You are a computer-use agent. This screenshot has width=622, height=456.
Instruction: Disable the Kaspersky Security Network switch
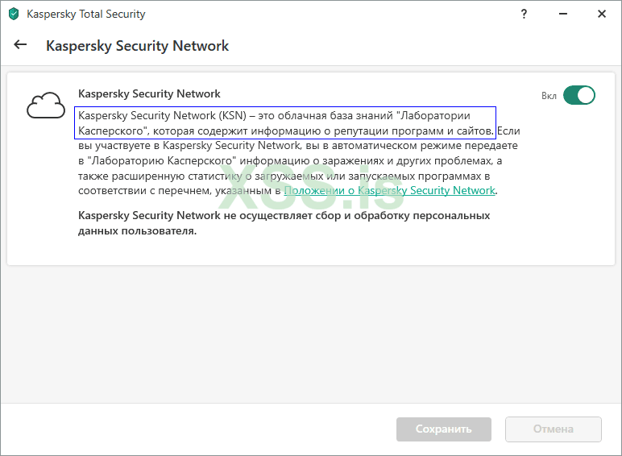pyautogui.click(x=578, y=96)
